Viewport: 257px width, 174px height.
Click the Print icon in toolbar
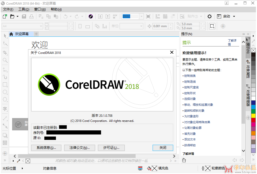(31, 16)
